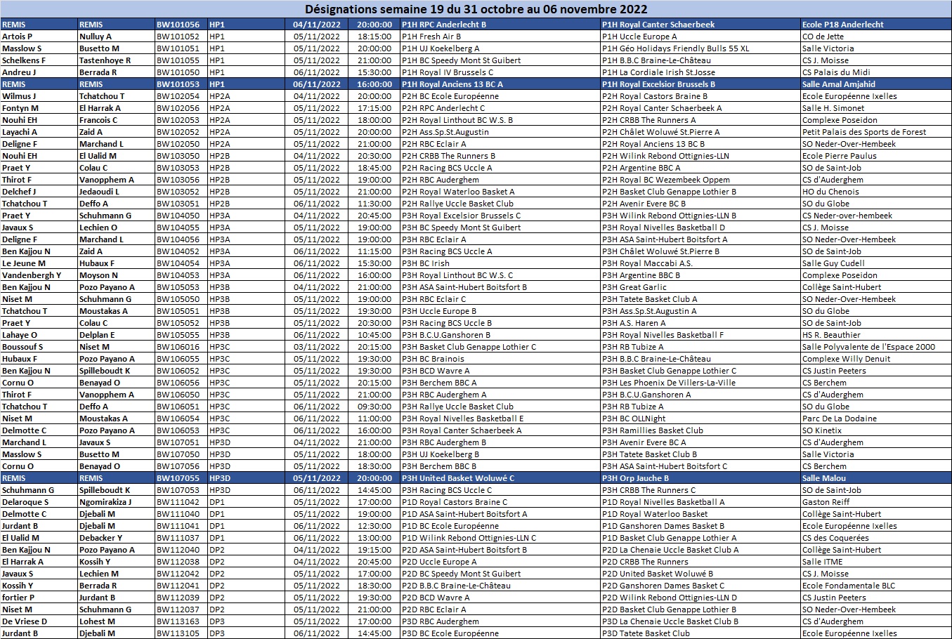Click referee name "Artois P"
Image resolution: width=952 pixels, height=639 pixels.
pyautogui.click(x=18, y=37)
